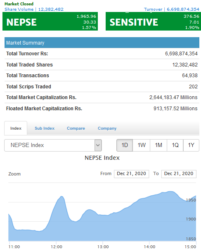The width and height of the screenshot is (201, 249).
Task: Open the SENSITIVE index green banner
Action: (153, 21)
